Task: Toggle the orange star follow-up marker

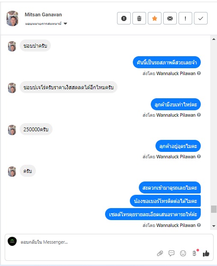Action: pyautogui.click(x=155, y=18)
